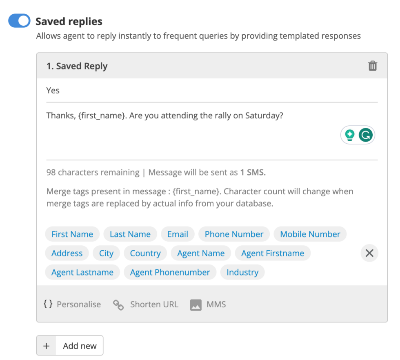Click Shorten URL link tool
This screenshot has width=400, height=360.
tap(146, 304)
